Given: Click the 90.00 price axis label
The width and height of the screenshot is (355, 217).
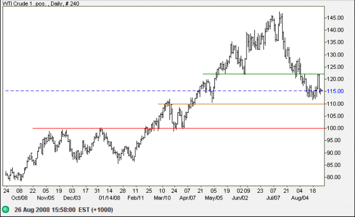Looking at the screenshot, I should coord(334,153).
